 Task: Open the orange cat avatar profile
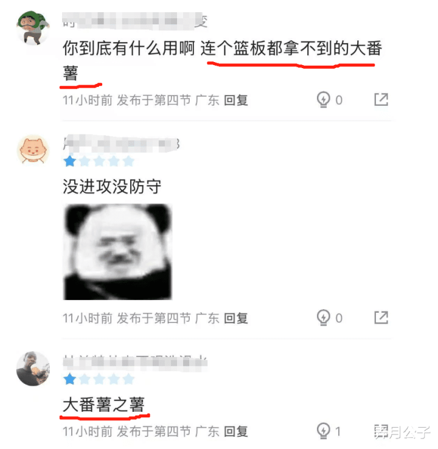click(33, 150)
